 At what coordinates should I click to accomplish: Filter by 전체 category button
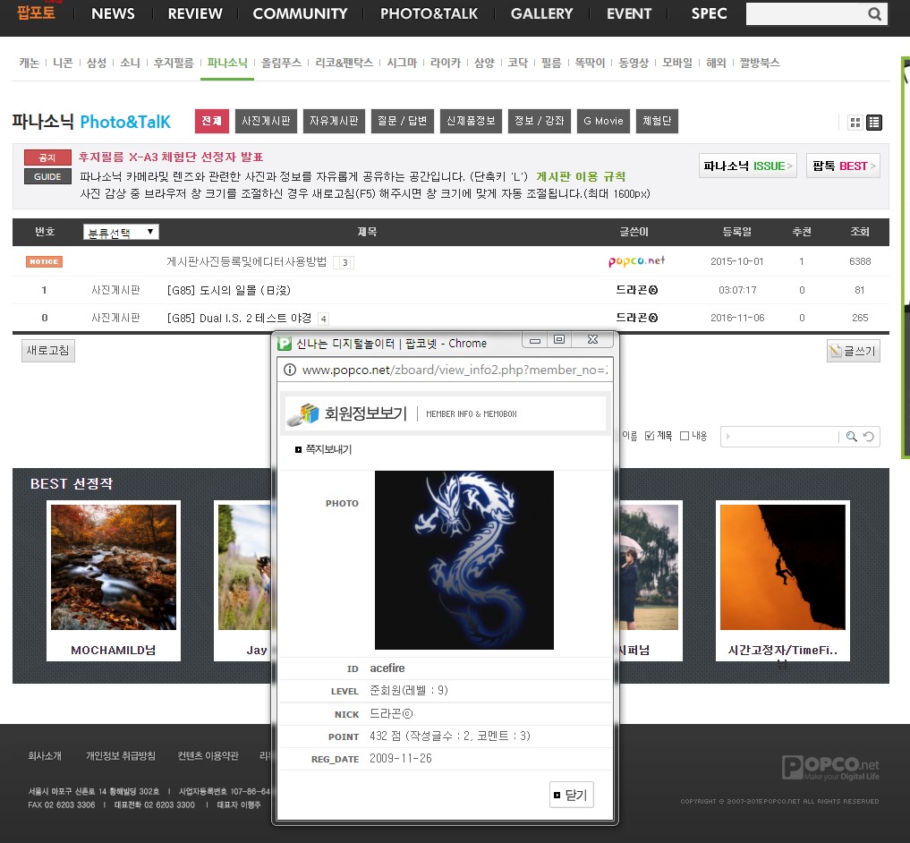[212, 121]
